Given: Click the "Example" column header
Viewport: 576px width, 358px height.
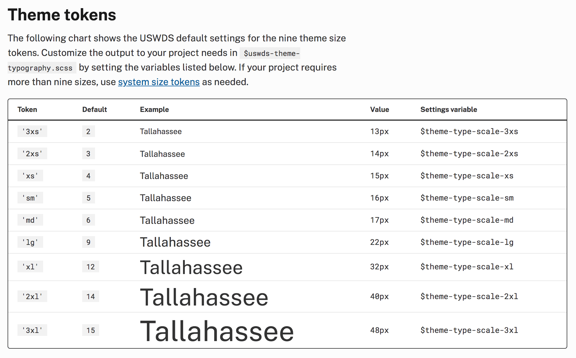Looking at the screenshot, I should [154, 110].
